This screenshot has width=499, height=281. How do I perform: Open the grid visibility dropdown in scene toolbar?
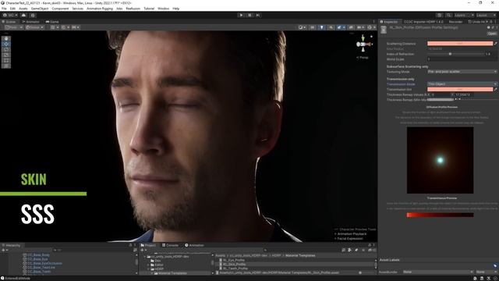54,27
